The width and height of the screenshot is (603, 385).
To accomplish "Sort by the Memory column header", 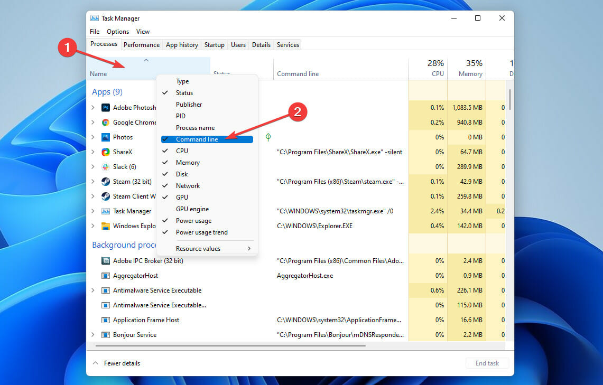I will click(467, 69).
